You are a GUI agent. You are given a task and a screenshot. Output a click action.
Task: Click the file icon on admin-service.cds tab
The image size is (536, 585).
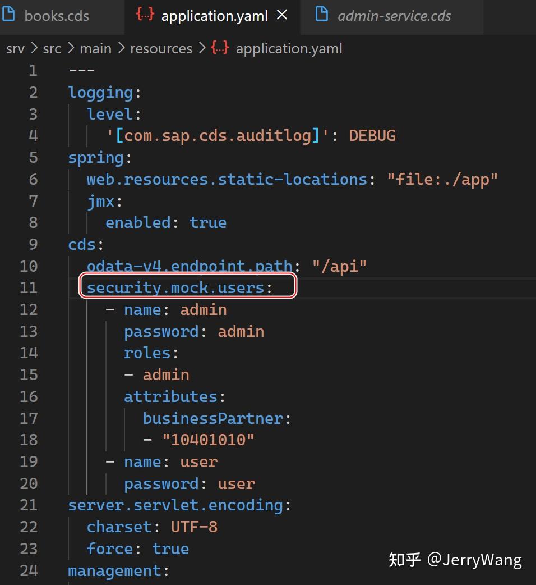tap(321, 15)
